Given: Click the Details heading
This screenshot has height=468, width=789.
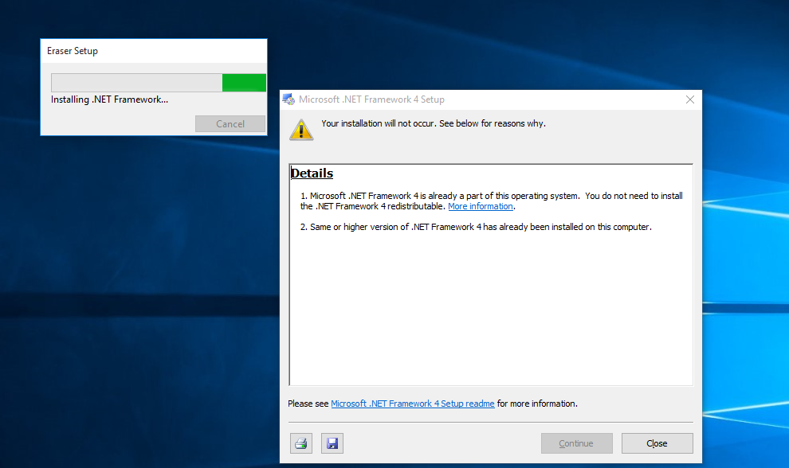Looking at the screenshot, I should pyautogui.click(x=312, y=173).
